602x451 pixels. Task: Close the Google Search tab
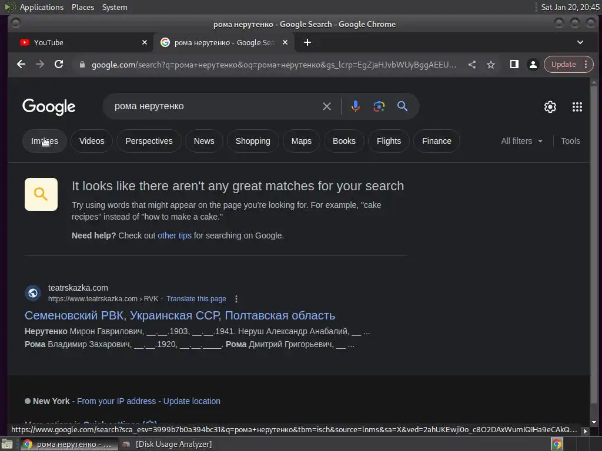(x=285, y=42)
